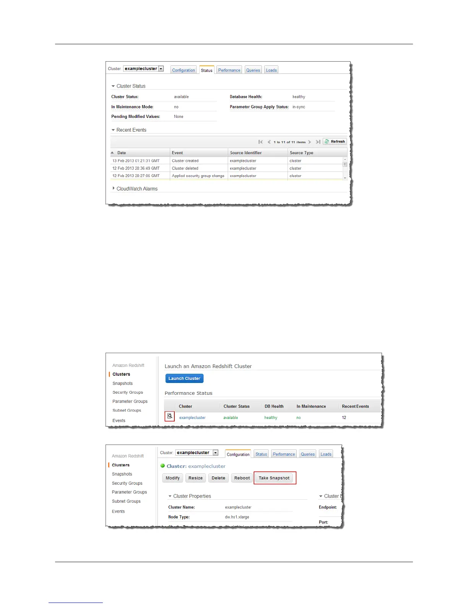Open Parameter Groups in sidebar beside Cluster Properties
This screenshot has height=606, width=468.
[129, 492]
